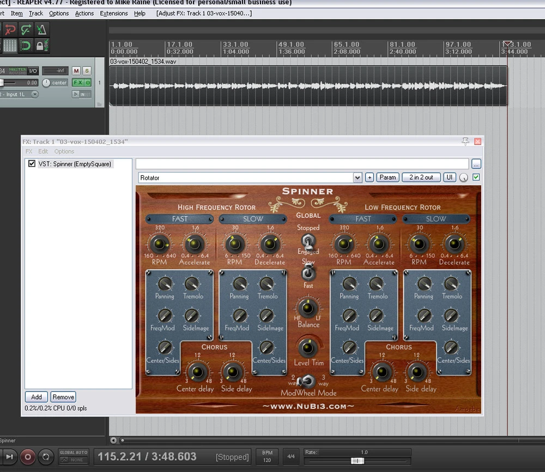Click the FX comment text field
545x472 pixels.
pos(302,163)
